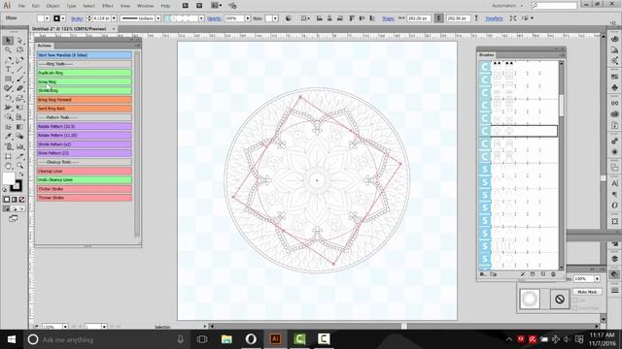Click the mandala thumbnail in Transparency panel
Viewport: 622px width, 349px height.
pyautogui.click(x=530, y=299)
